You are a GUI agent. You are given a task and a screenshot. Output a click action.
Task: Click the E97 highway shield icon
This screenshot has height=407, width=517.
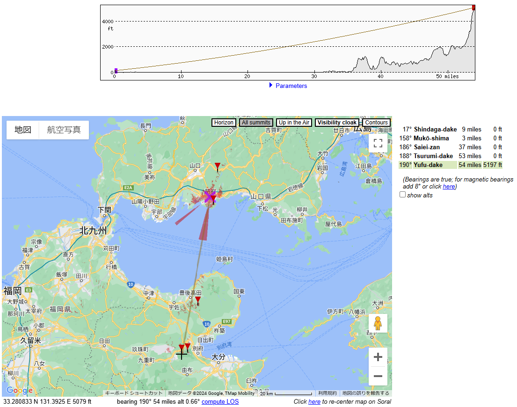click(x=226, y=321)
